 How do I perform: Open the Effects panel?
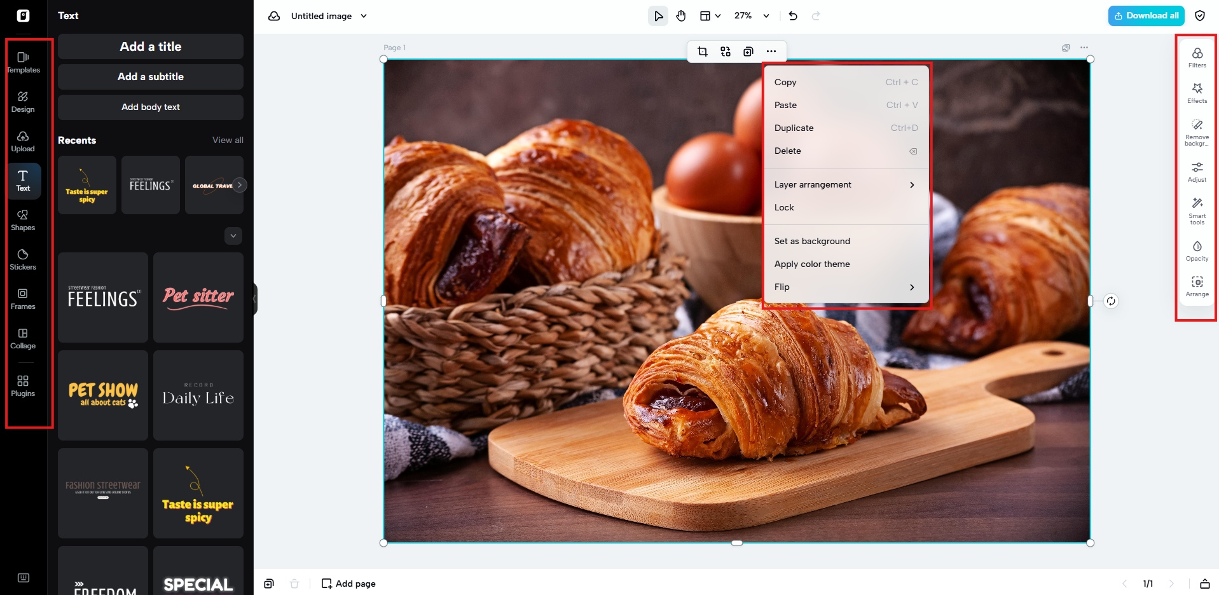coord(1197,93)
